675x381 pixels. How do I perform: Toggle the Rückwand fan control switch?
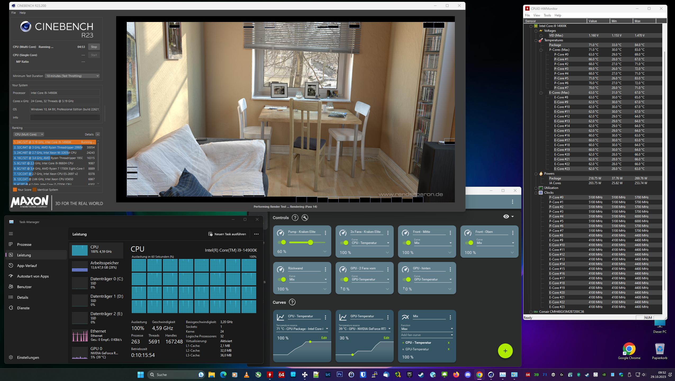click(282, 279)
